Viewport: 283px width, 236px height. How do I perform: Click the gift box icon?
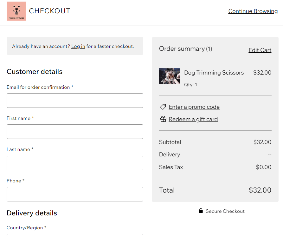163,119
